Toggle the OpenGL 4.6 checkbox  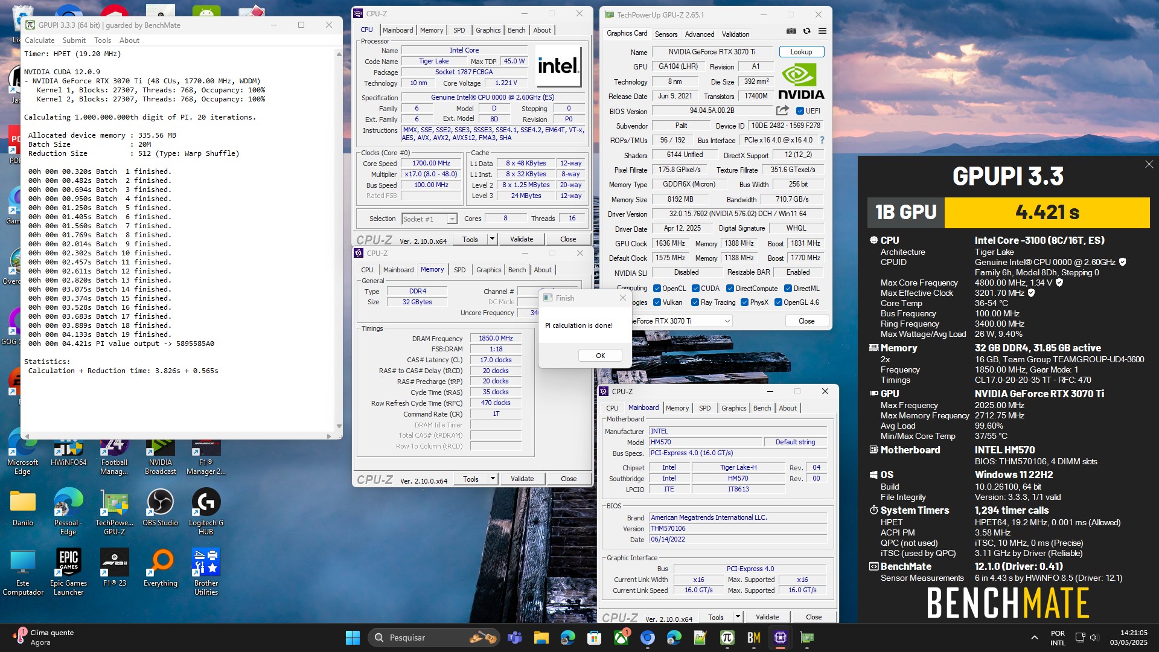778,302
